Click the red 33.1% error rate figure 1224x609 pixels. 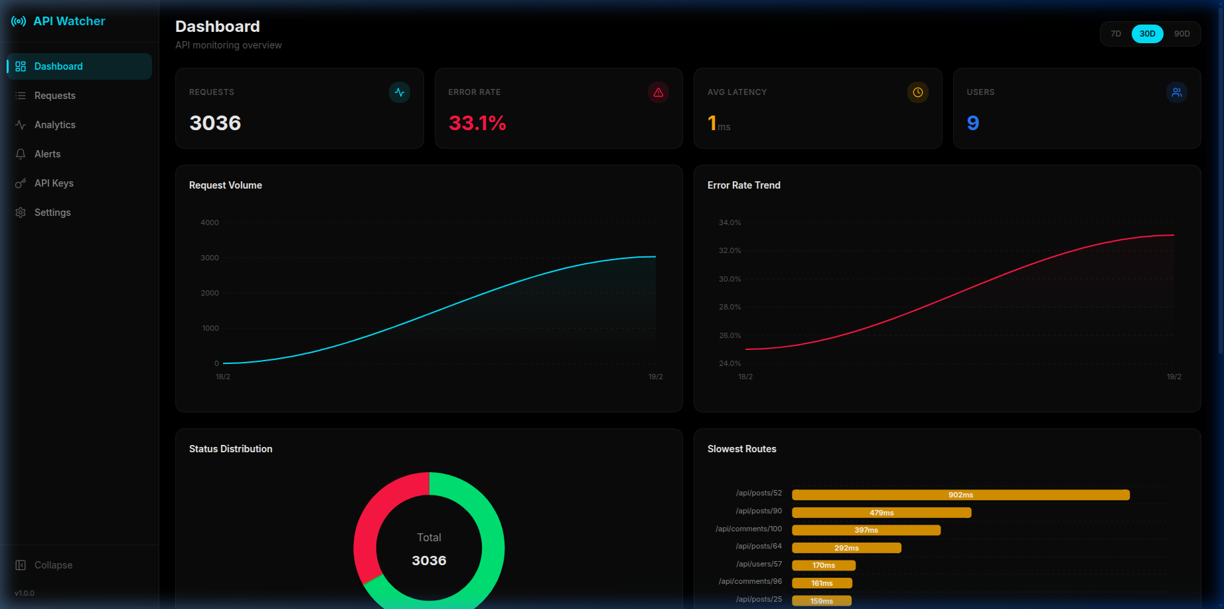coord(477,122)
